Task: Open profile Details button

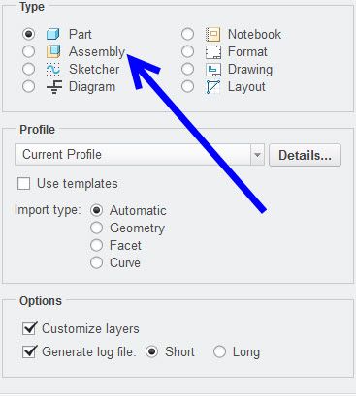Action: (305, 155)
